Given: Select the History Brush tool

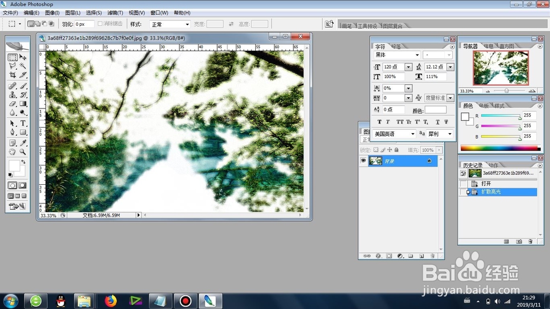Looking at the screenshot, I should click(x=23, y=95).
